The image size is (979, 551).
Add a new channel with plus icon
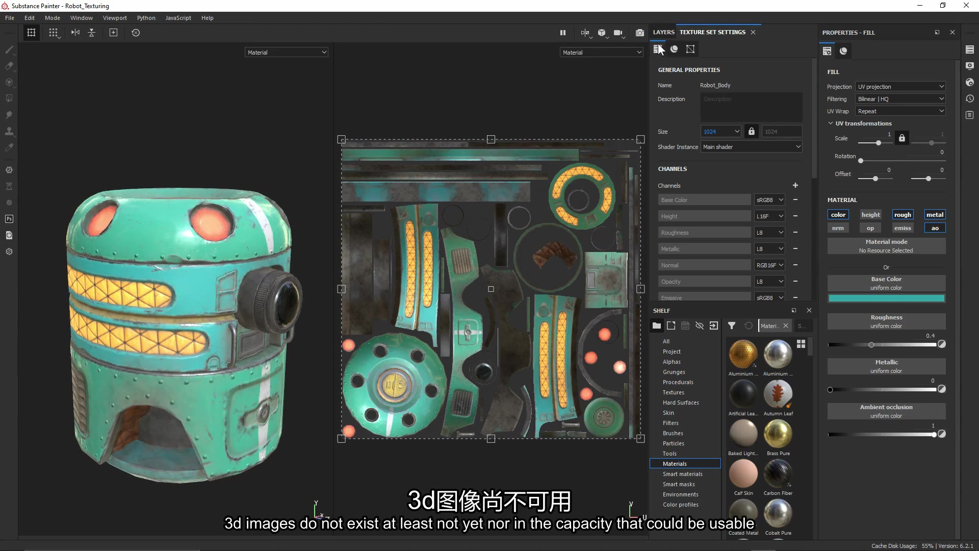click(795, 185)
